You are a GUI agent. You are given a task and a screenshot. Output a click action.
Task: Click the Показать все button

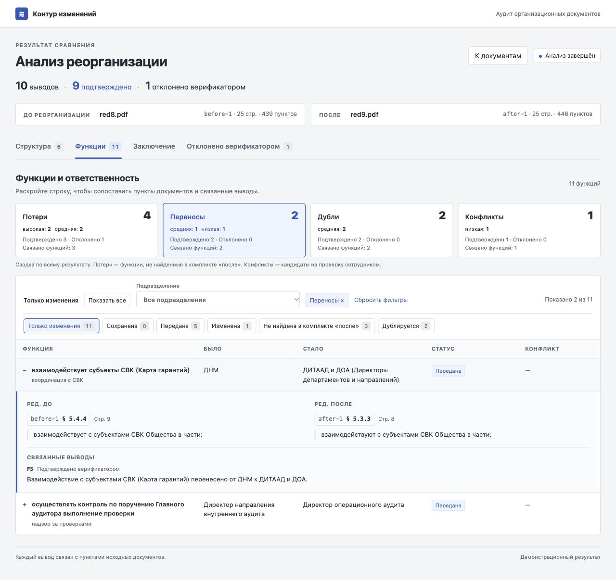[107, 301]
